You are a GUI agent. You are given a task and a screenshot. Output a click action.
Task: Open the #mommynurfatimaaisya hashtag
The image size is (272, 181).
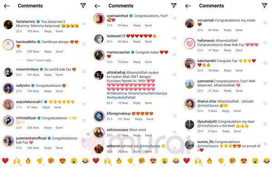tap(147, 93)
